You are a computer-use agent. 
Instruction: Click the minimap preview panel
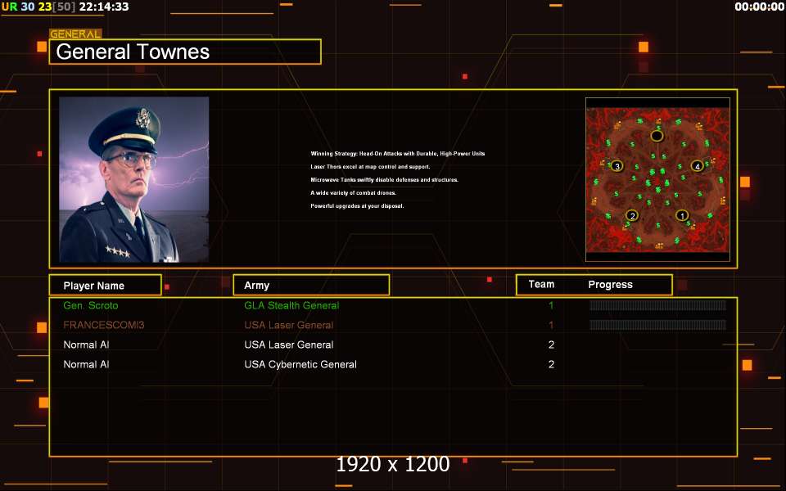[657, 179]
